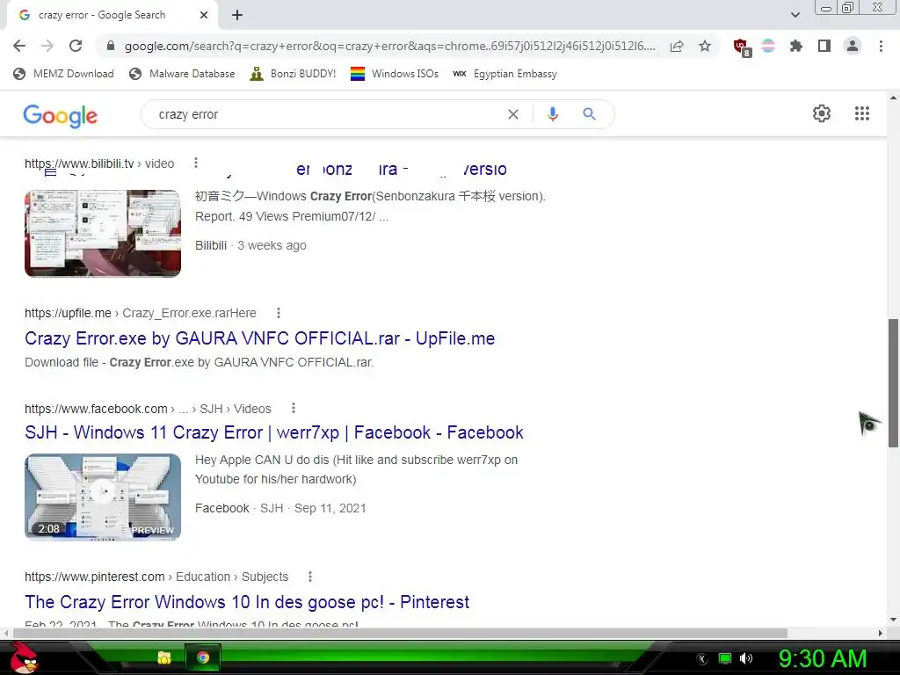Play the Facebook 2:08 video thumbnail
The image size is (900, 675).
pos(103,497)
